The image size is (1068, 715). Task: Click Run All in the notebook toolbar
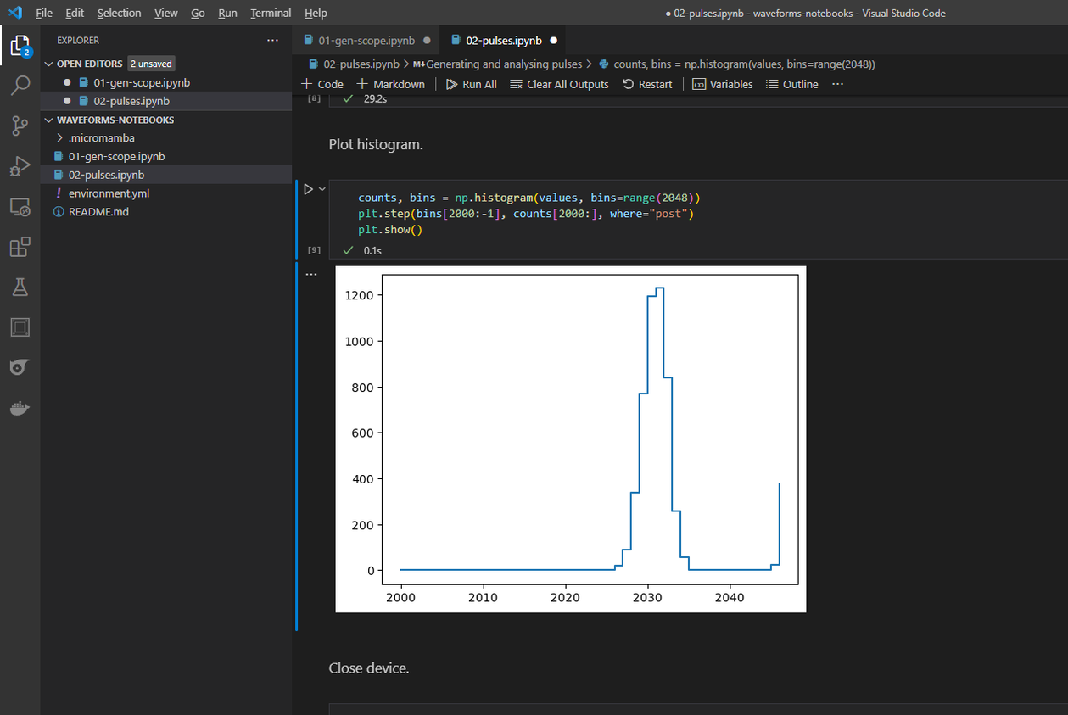[471, 84]
